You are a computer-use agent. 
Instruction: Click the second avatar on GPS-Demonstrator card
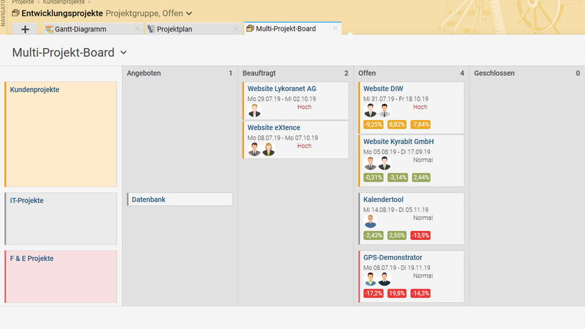click(x=384, y=279)
